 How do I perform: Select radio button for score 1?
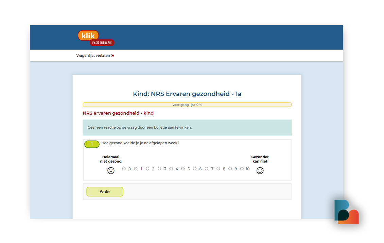pos(136,169)
